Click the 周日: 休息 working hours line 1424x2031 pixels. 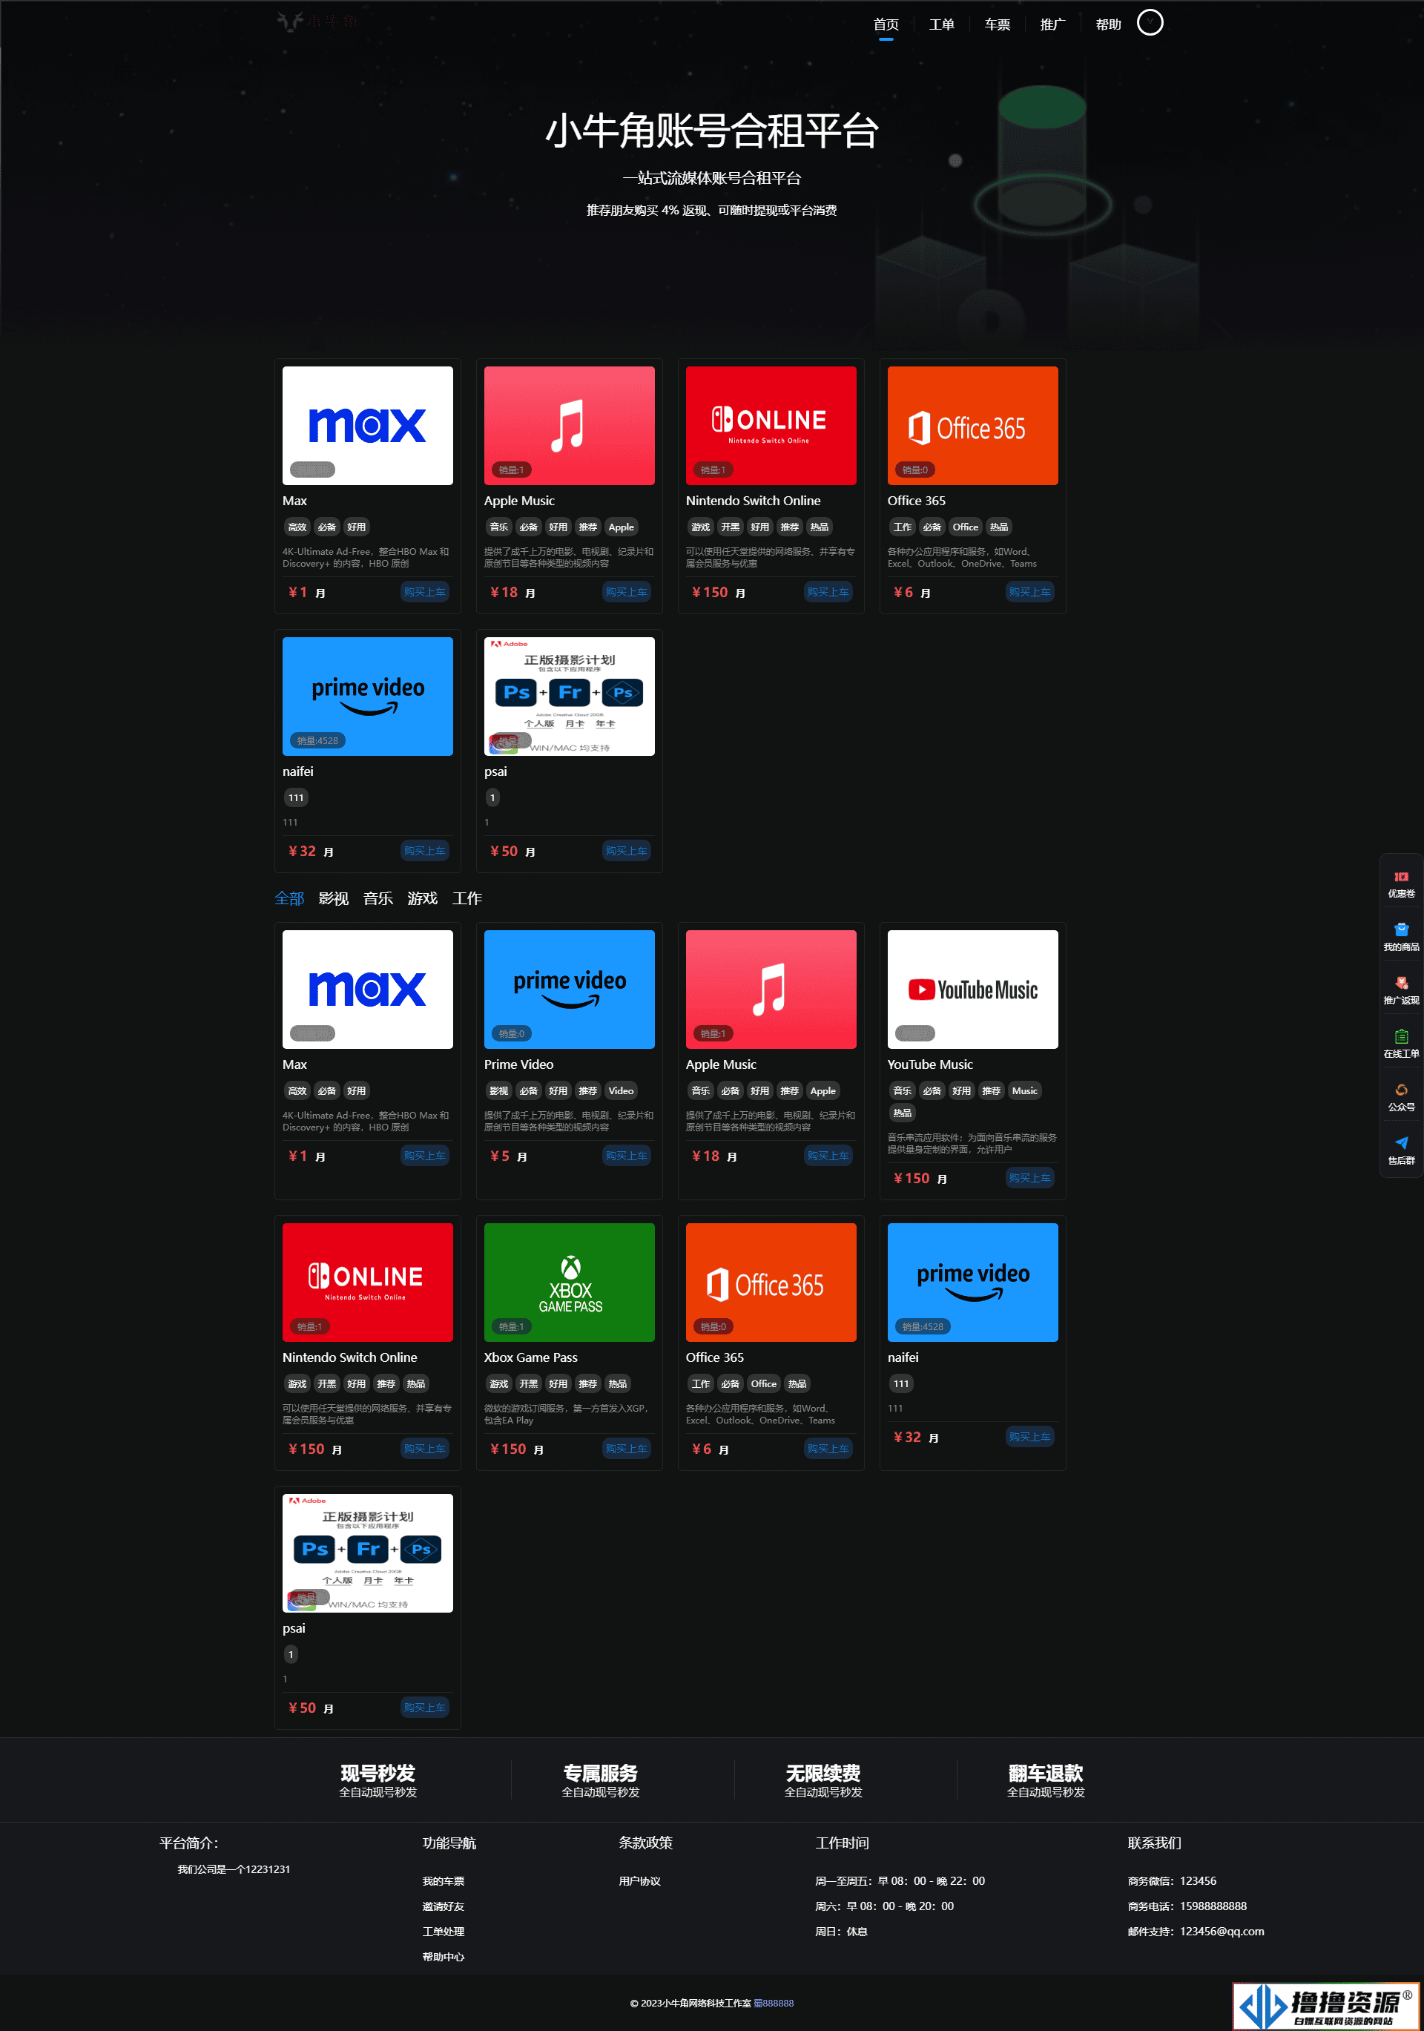pyautogui.click(x=841, y=1932)
